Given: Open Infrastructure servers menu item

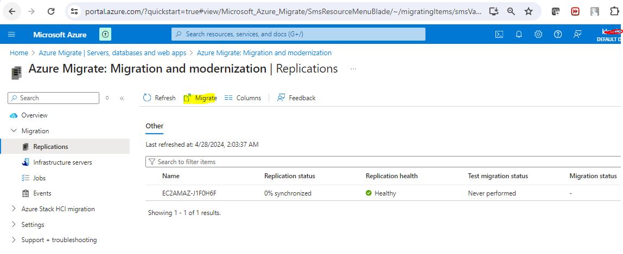Looking at the screenshot, I should [62, 162].
